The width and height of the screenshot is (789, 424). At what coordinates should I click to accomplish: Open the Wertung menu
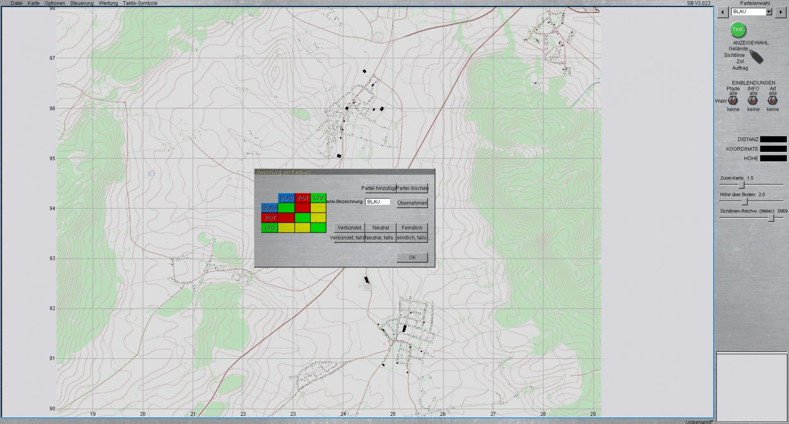point(108,3)
